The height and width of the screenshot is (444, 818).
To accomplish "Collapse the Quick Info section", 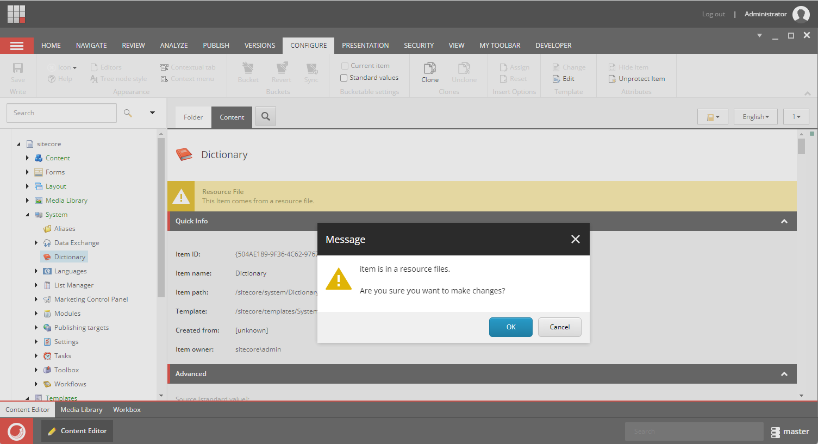I will 784,221.
